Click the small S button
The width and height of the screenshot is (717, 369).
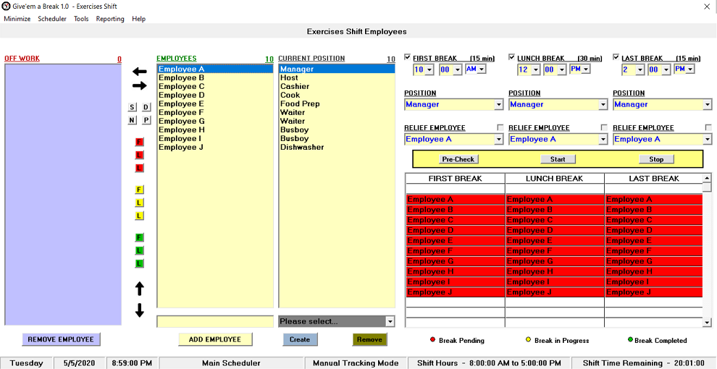133,107
